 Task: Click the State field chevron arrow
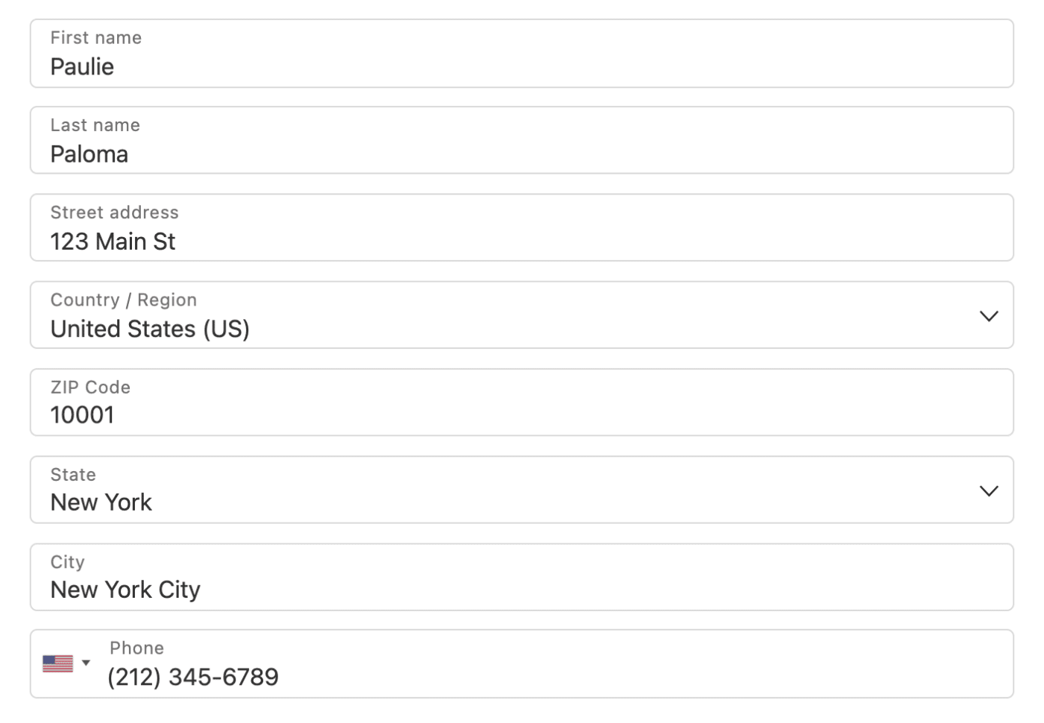pos(988,490)
